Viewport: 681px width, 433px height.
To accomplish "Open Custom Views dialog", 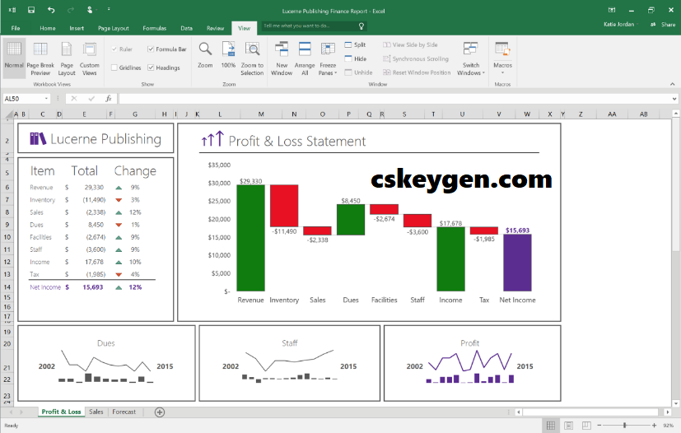I will 90,58.
